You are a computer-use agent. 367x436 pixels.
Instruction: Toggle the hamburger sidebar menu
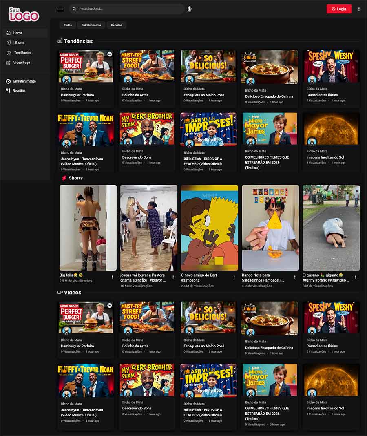[x=60, y=9]
